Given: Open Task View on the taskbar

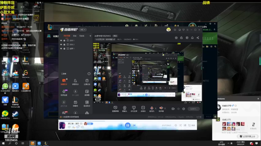Looking at the screenshot, I should pos(23,143).
